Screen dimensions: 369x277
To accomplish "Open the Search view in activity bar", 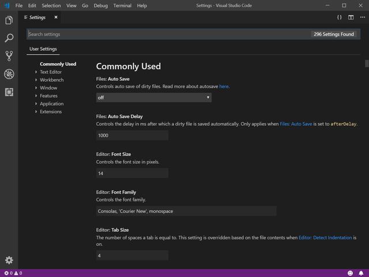I will [x=9, y=38].
